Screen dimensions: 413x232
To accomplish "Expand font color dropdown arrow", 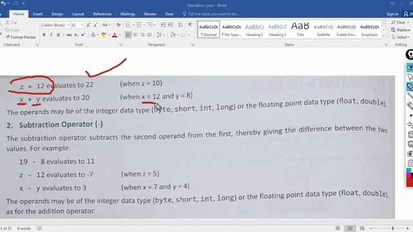I will click(x=119, y=35).
